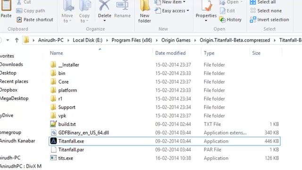Click Origin Games breadcrumb
The image size is (302, 170).
pos(176,40)
